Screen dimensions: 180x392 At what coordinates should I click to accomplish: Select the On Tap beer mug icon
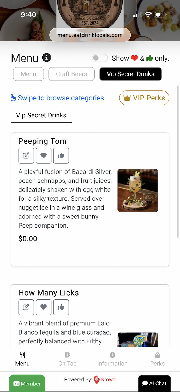pos(67,355)
